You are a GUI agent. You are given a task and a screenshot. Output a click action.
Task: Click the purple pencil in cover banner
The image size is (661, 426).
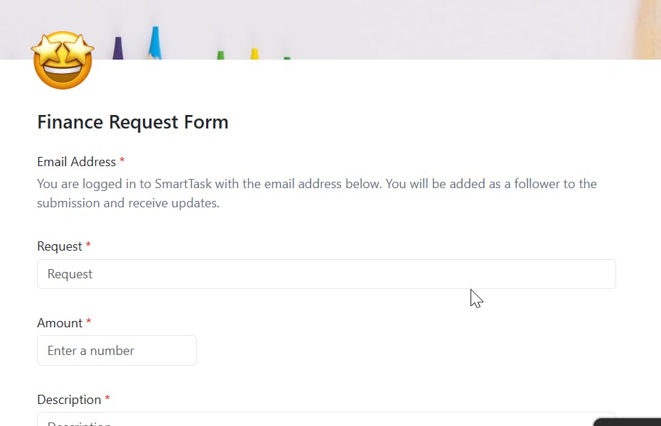119,49
